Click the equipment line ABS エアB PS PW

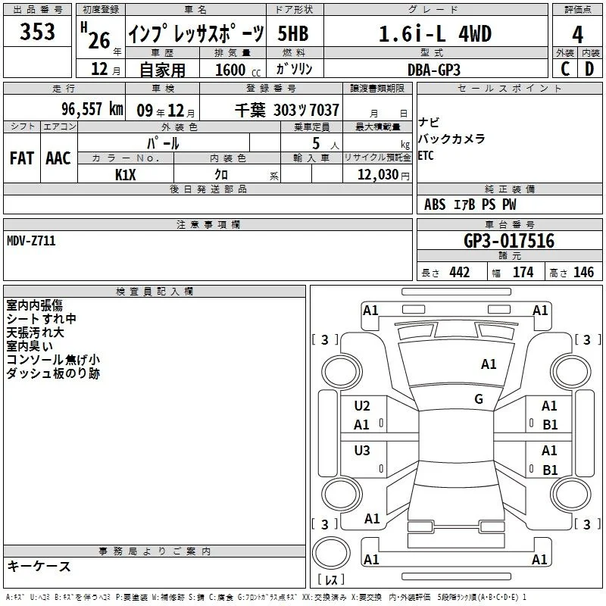[470, 205]
